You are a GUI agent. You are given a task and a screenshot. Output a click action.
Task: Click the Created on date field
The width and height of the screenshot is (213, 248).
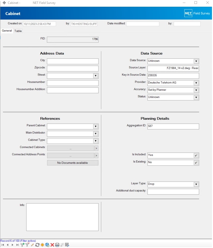pyautogui.click(x=40, y=24)
